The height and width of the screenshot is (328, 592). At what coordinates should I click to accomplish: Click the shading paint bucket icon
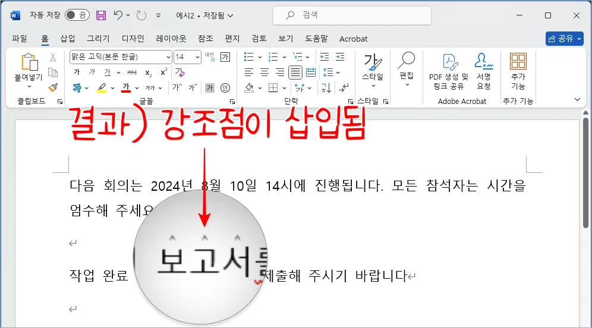click(249, 88)
